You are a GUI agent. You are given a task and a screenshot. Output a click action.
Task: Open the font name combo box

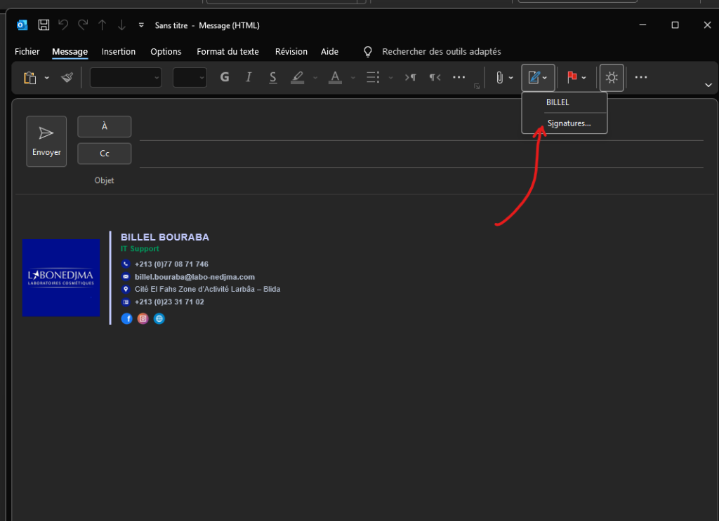126,77
